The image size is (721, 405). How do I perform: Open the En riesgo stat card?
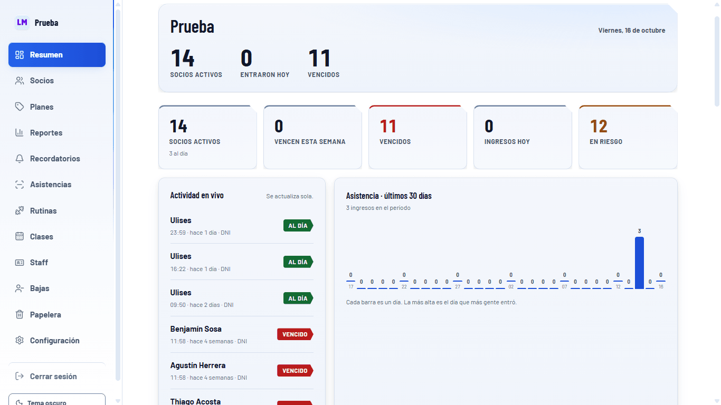pos(628,137)
